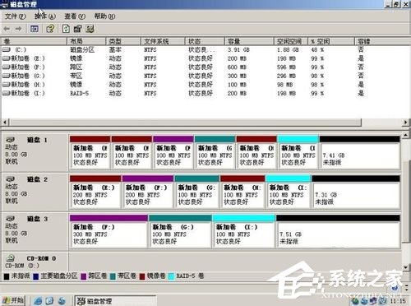Sort by the 文件系统 column header
Image resolution: width=411 pixels, height=306 pixels.
click(163, 41)
